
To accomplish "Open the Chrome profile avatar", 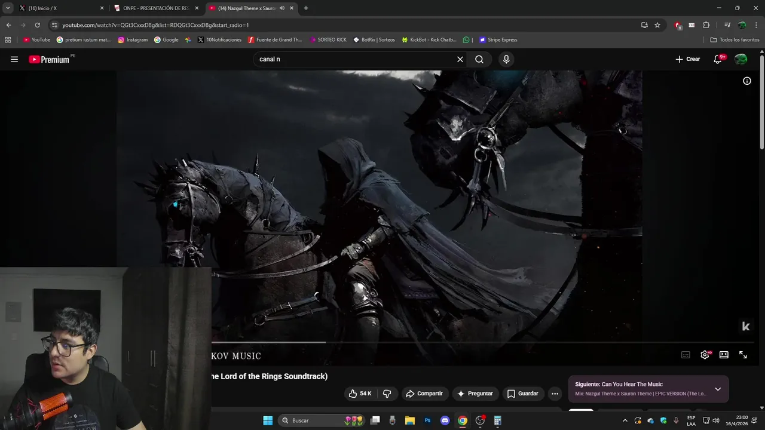I will tap(742, 25).
